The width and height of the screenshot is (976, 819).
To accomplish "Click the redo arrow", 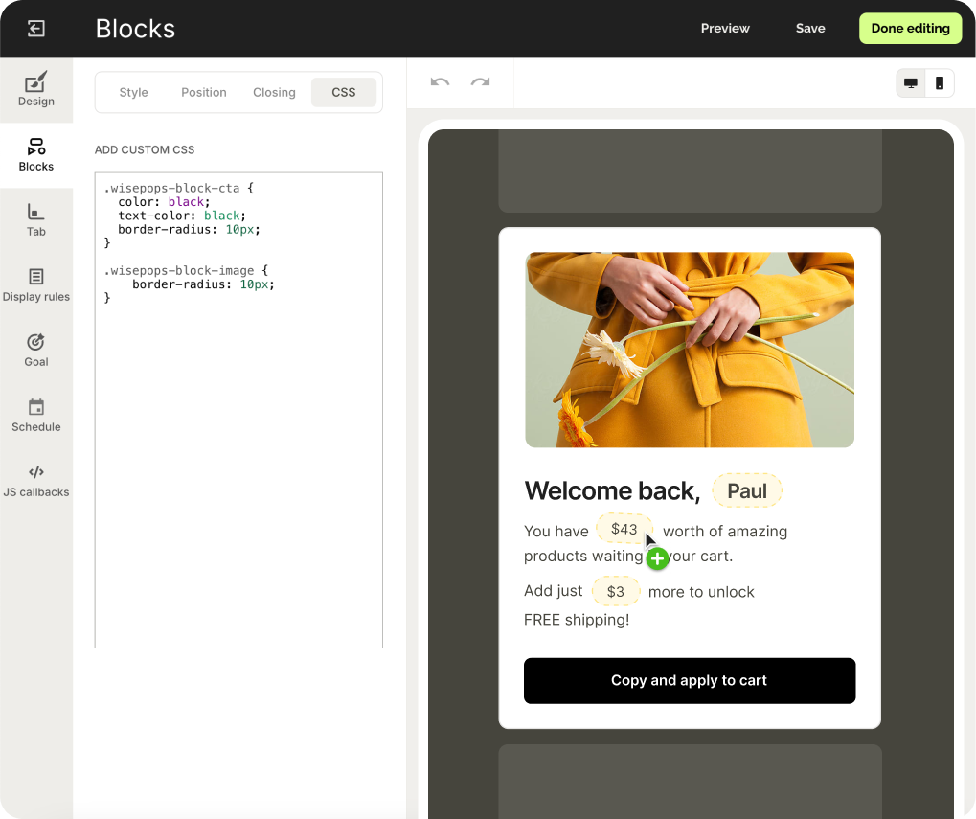I will click(x=480, y=82).
